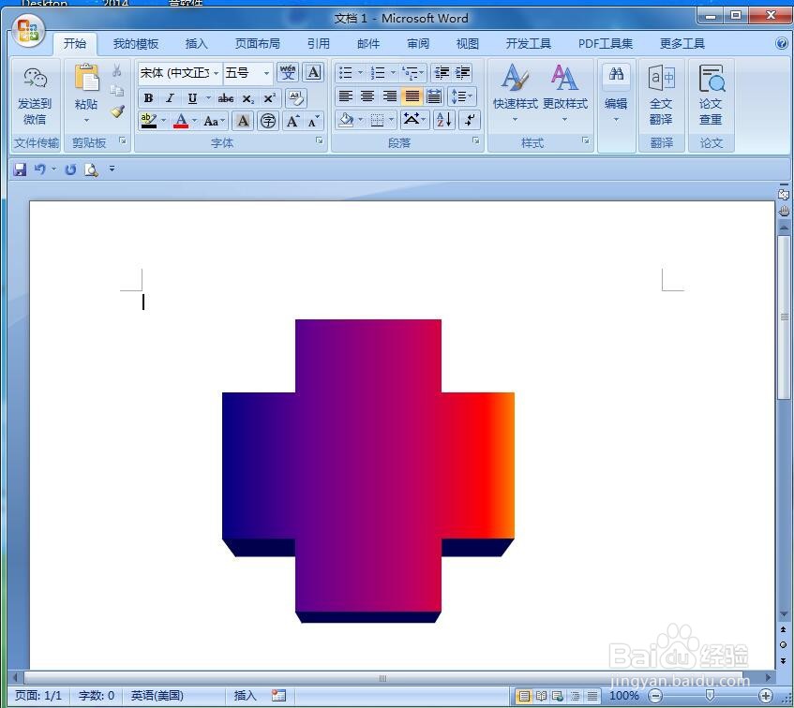
Task: Apply character border icon
Action: click(313, 72)
